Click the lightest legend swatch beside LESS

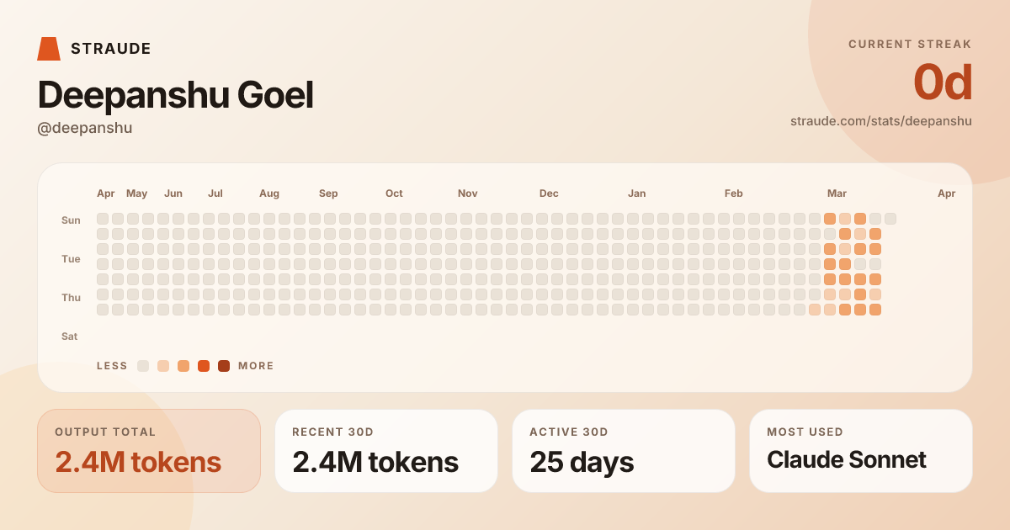click(143, 366)
